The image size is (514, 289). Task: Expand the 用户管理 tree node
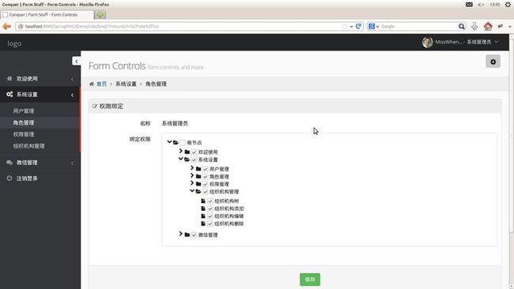pos(192,168)
